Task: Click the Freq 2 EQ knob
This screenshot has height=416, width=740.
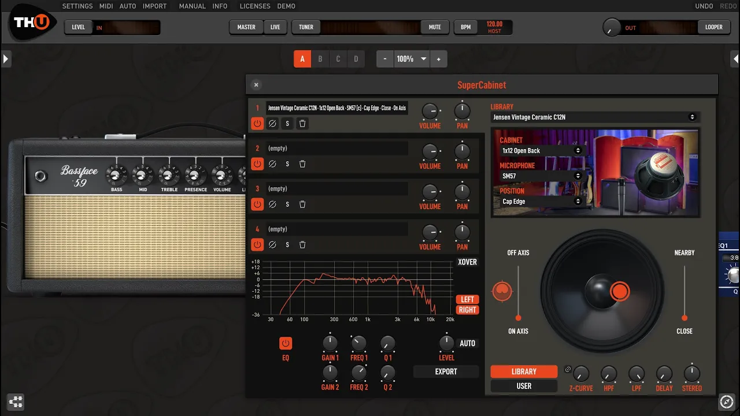Action: (358, 373)
